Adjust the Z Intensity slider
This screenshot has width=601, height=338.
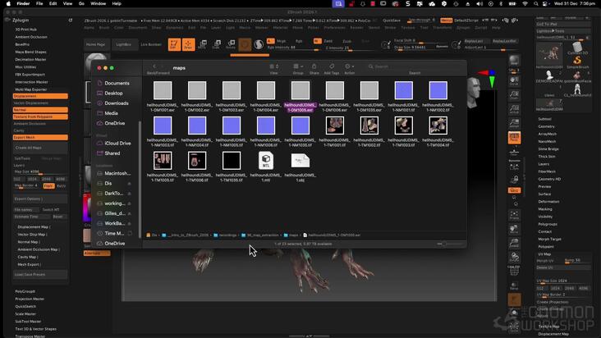pyautogui.click(x=351, y=48)
